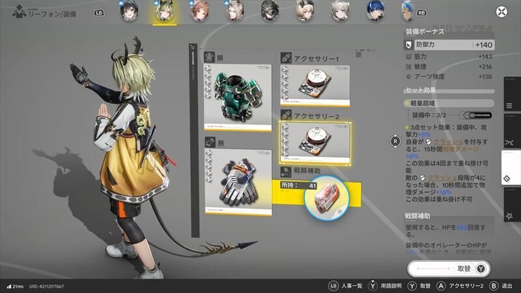Open the bottom side tab star icon
The image size is (521, 293).
[x=509, y=216]
